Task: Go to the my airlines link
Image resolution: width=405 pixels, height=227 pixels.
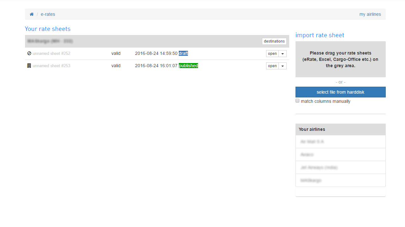Action: pyautogui.click(x=370, y=14)
